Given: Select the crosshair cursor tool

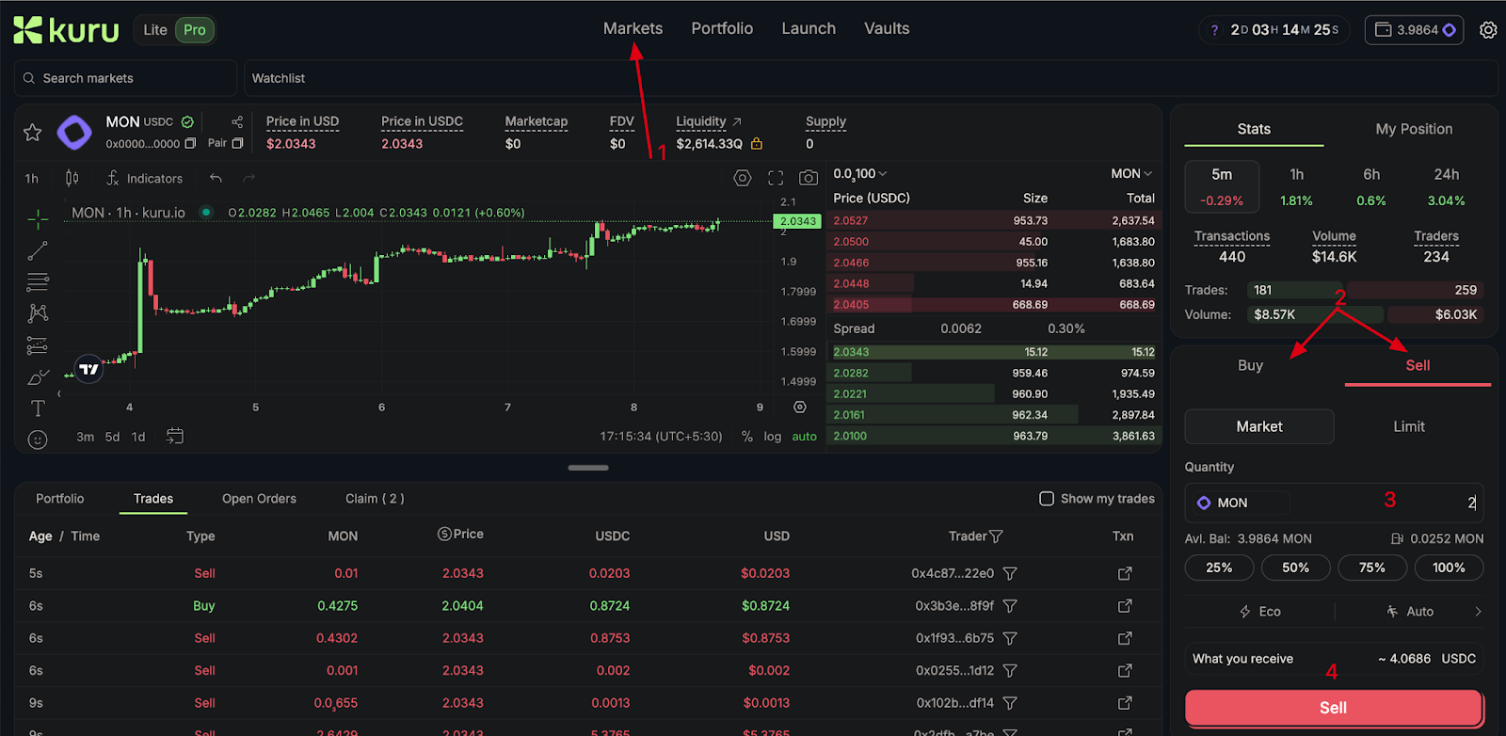Looking at the screenshot, I should tap(38, 219).
